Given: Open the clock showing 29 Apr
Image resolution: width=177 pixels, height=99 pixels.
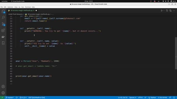Looking at the screenshot, I should coord(88,1).
